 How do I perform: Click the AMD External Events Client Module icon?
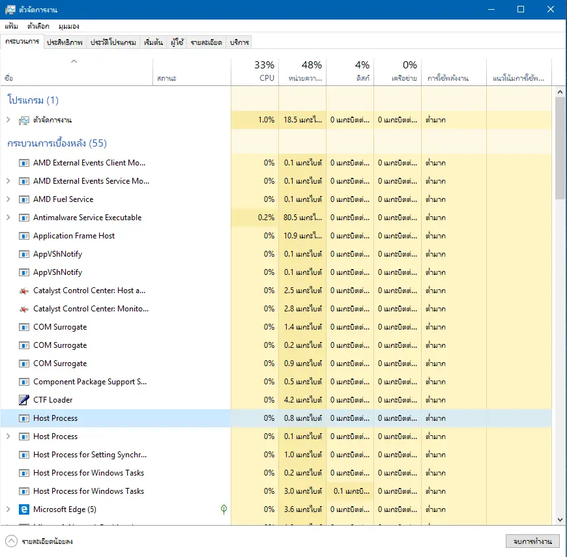(24, 163)
